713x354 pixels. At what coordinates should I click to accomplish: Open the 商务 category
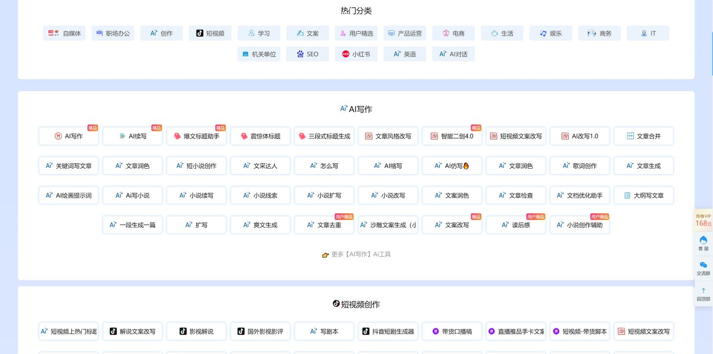[599, 33]
